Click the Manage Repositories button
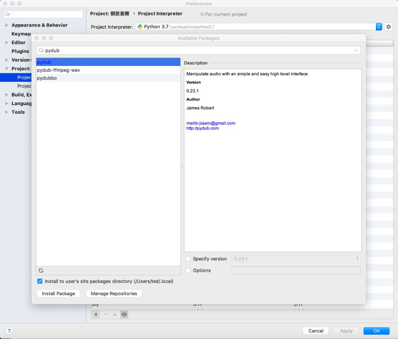The width and height of the screenshot is (398, 339). [x=114, y=294]
